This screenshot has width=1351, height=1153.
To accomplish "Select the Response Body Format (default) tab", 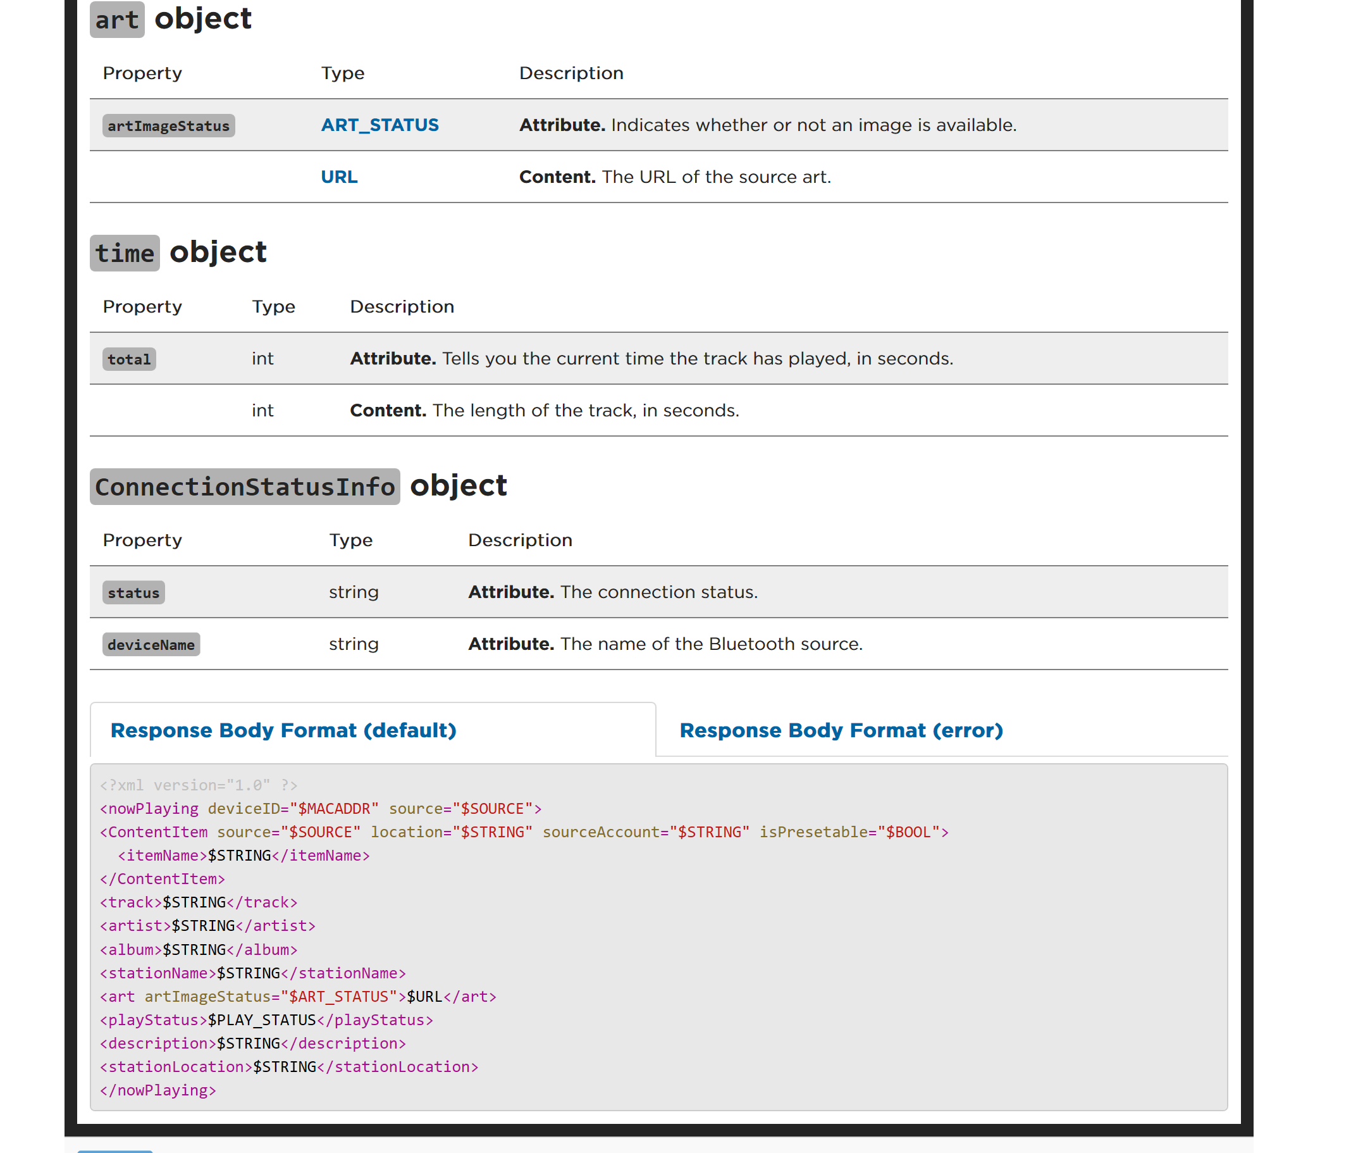I will [283, 730].
